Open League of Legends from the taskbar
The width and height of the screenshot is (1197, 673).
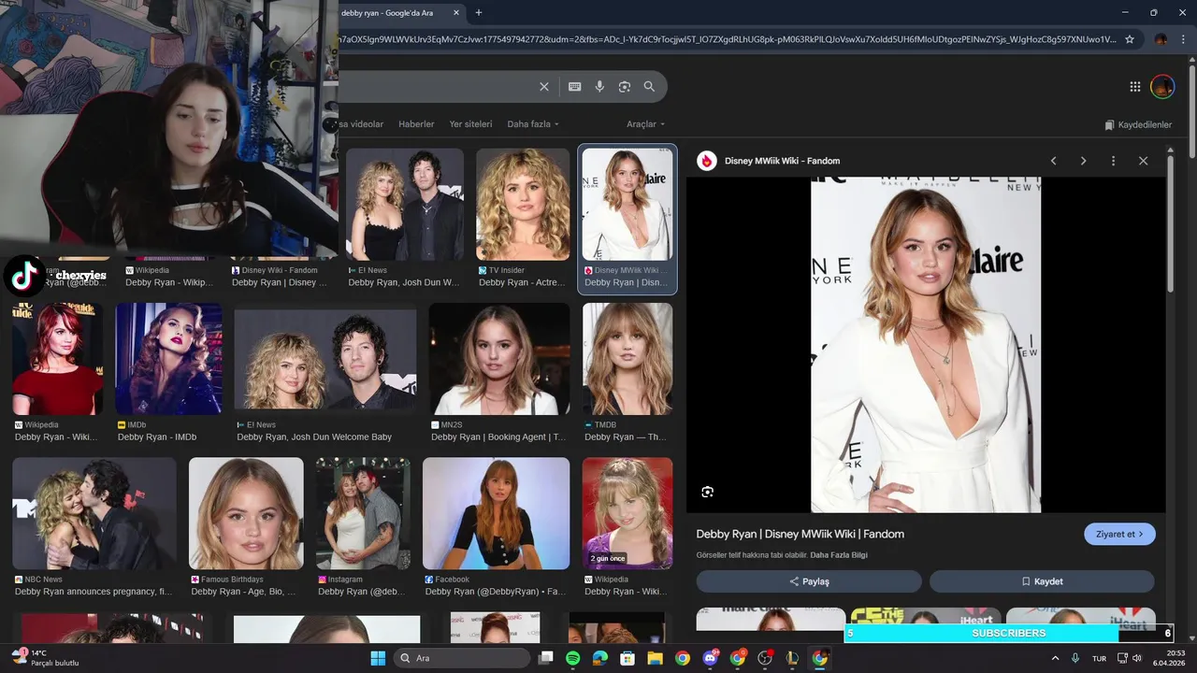click(x=792, y=658)
